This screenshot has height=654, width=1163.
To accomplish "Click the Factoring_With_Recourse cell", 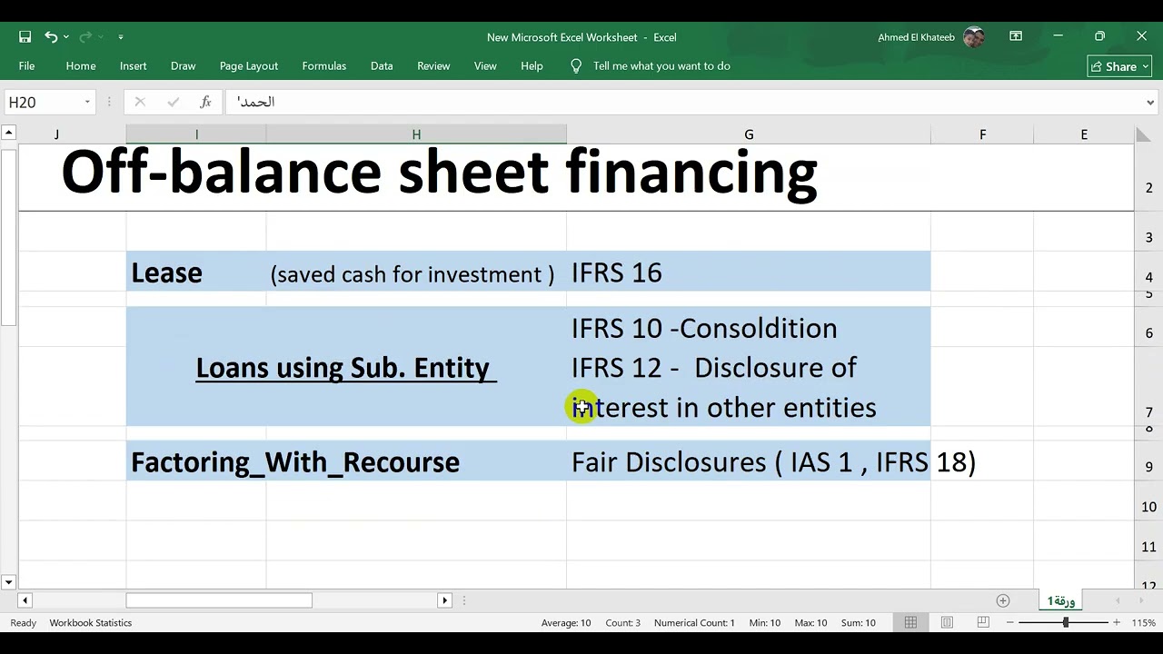I will click(295, 461).
